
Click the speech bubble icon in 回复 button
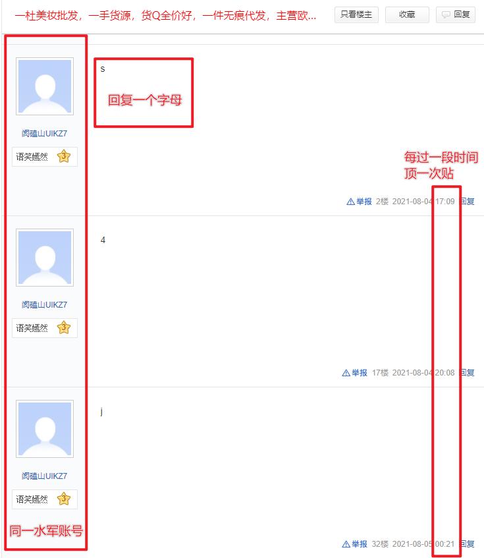[446, 14]
